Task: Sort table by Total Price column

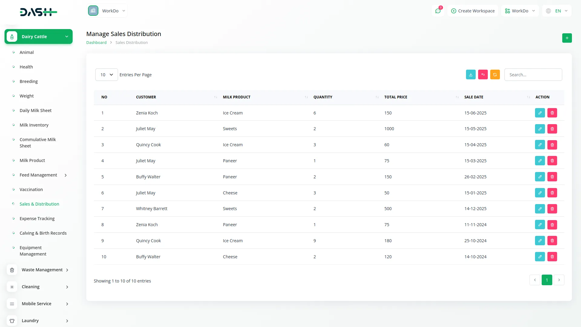Action: pyautogui.click(x=396, y=97)
